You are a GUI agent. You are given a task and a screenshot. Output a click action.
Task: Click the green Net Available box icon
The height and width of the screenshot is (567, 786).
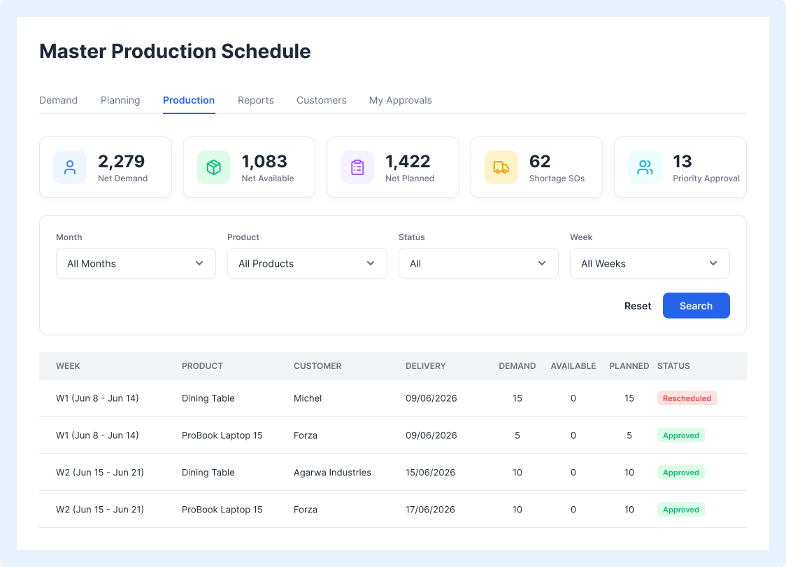213,167
